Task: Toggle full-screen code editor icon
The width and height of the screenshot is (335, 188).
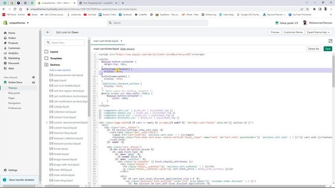Action: coord(330,41)
